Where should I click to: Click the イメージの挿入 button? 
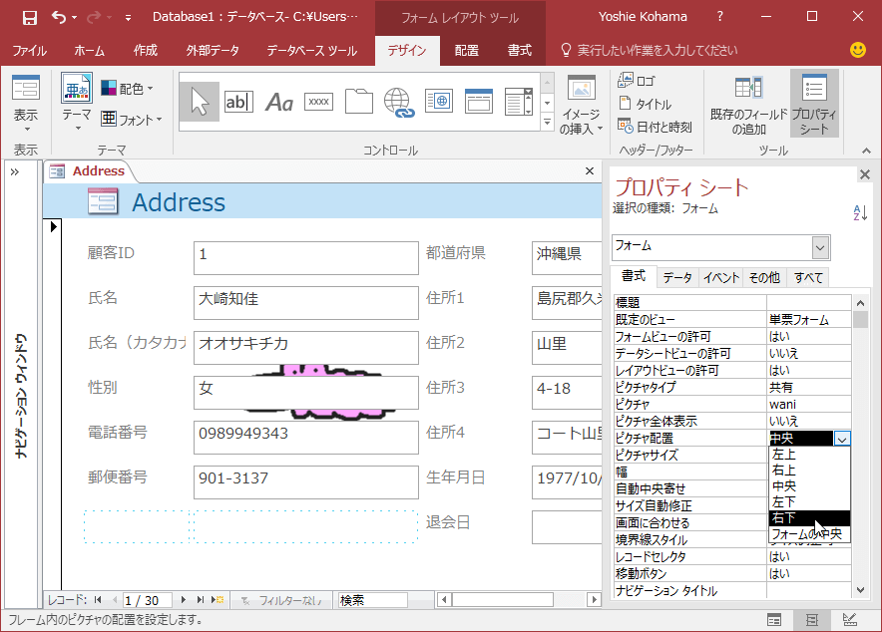(x=581, y=105)
